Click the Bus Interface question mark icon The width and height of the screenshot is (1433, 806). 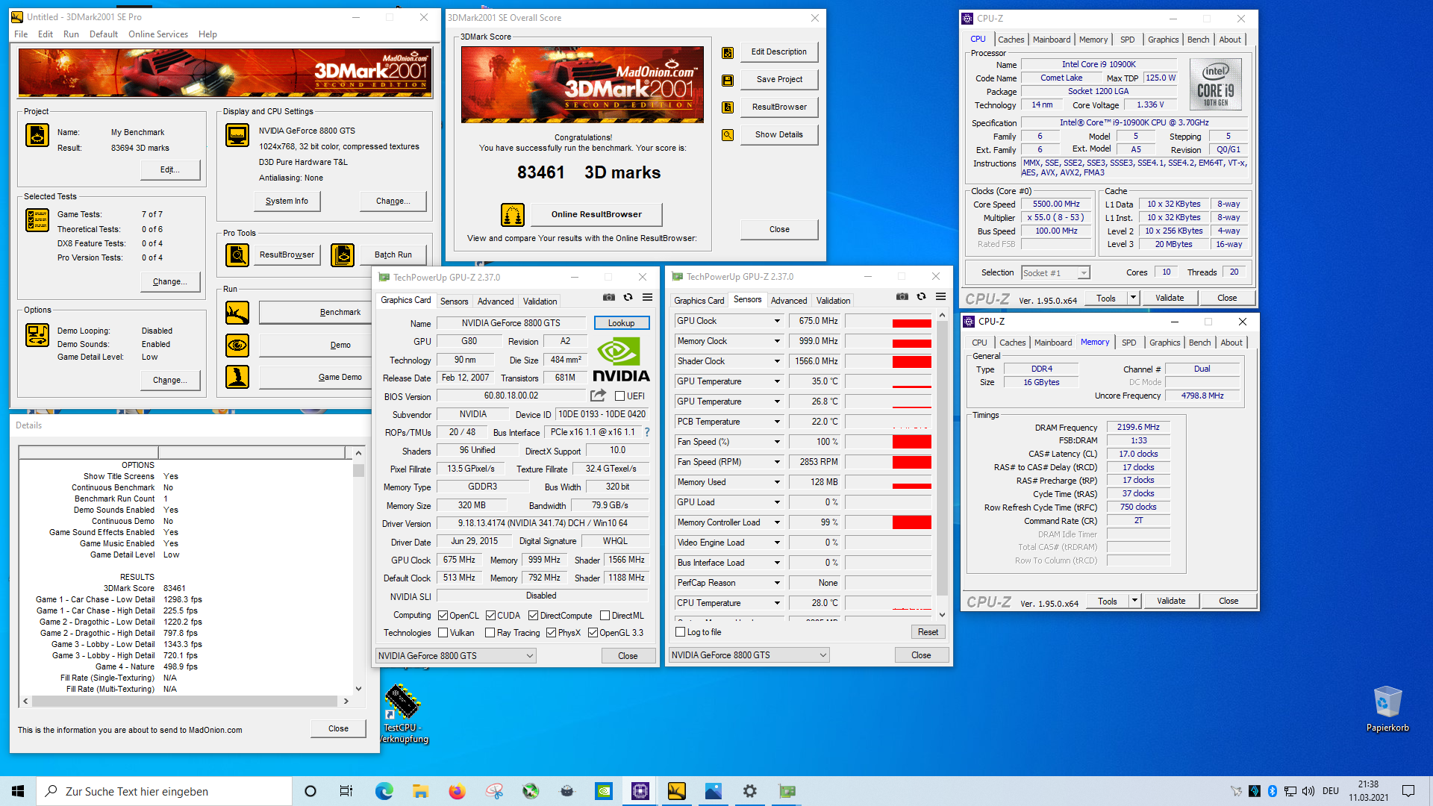point(647,432)
